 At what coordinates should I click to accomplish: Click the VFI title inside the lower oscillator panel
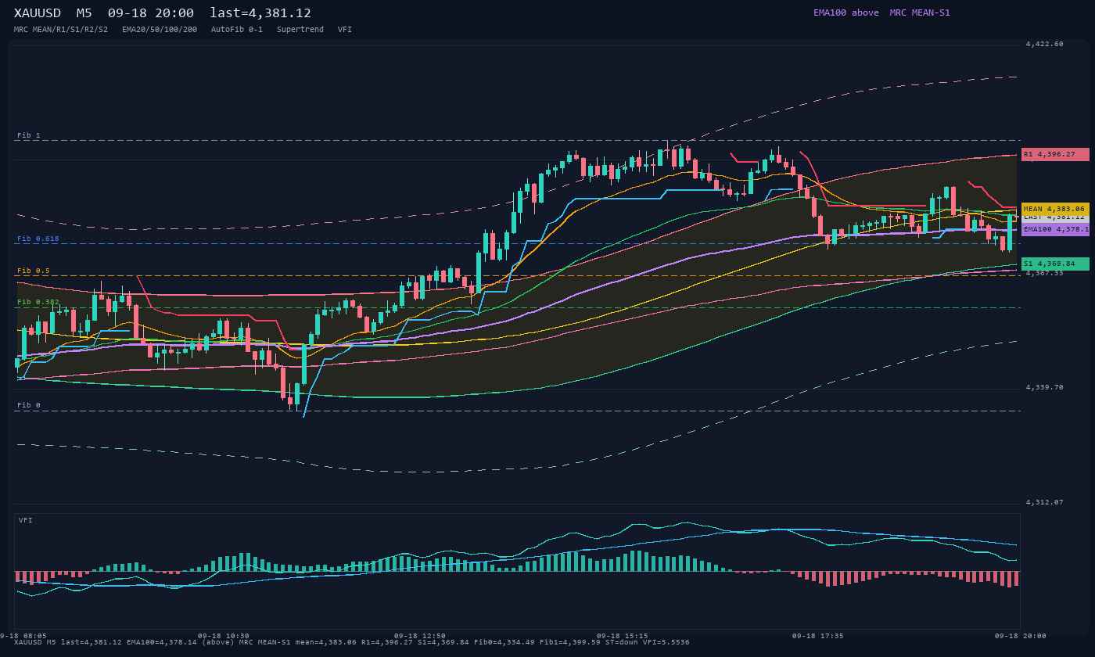pos(26,520)
